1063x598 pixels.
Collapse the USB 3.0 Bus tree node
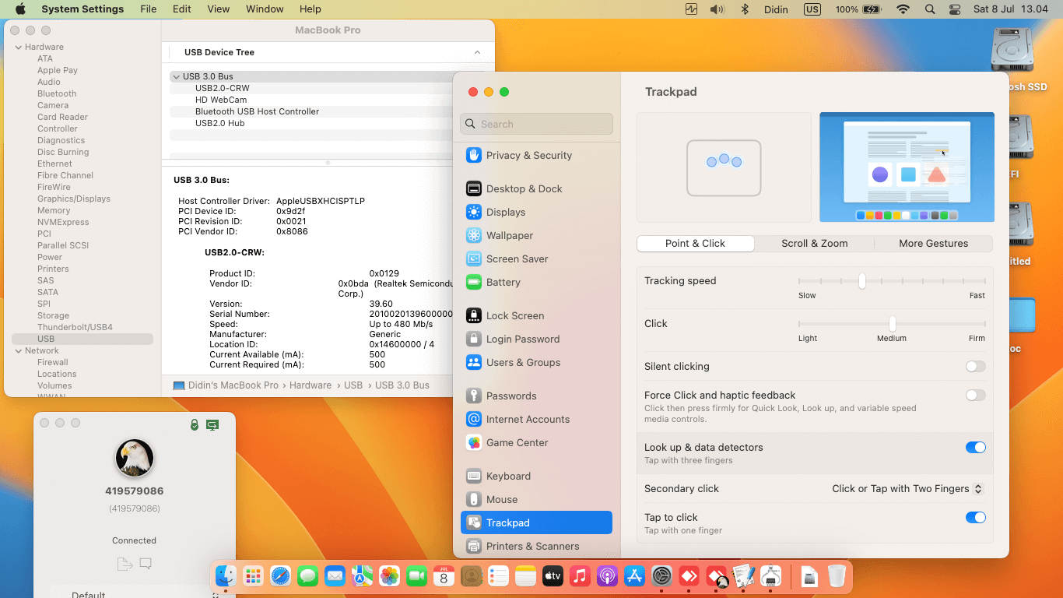coord(177,76)
